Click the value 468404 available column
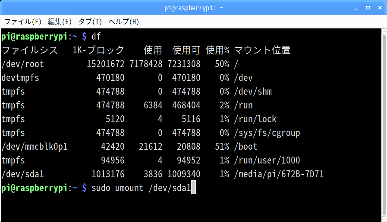 point(186,105)
